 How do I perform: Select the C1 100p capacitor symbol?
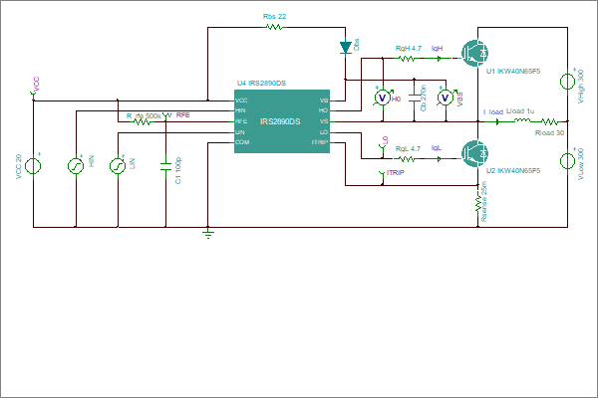coord(165,166)
